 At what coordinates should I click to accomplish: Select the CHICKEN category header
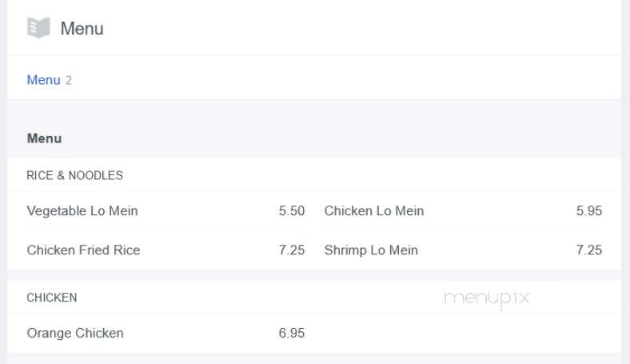pyautogui.click(x=52, y=298)
